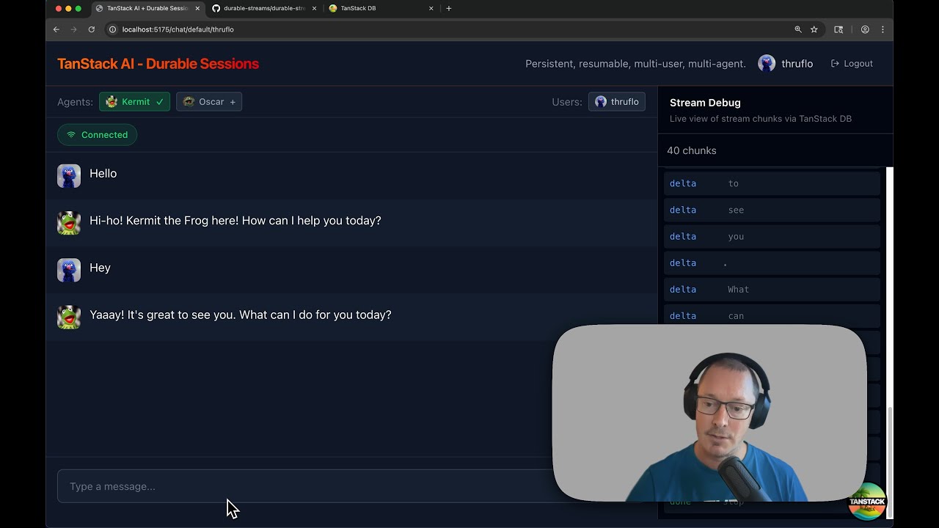
Task: Click the address bar URL
Action: pos(178,29)
